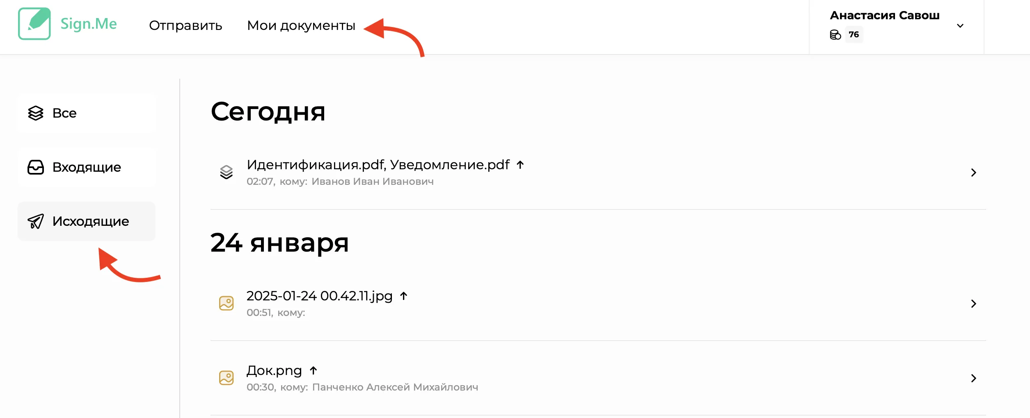
Task: Expand the Анастасия Савош account dropdown
Action: click(x=960, y=26)
